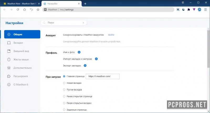Image resolution: width=210 pixels, height=113 pixels.
Task: Click the Поиск settings search field
Action: click(x=64, y=23)
